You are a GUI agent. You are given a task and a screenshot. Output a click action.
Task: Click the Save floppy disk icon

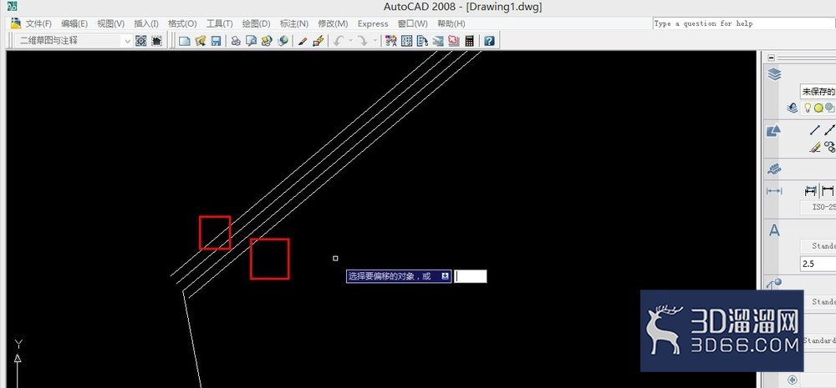(x=216, y=41)
